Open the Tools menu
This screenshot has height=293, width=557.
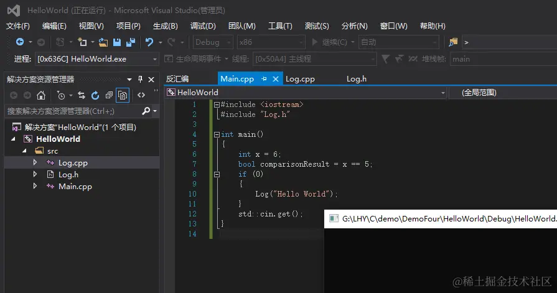tap(280, 26)
